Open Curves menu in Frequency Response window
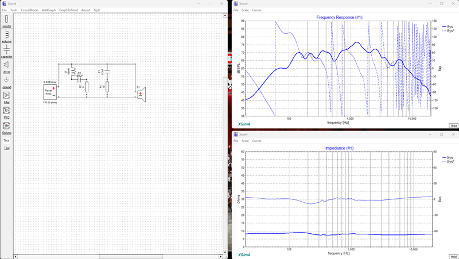Image resolution: width=459 pixels, height=259 pixels. click(x=256, y=10)
